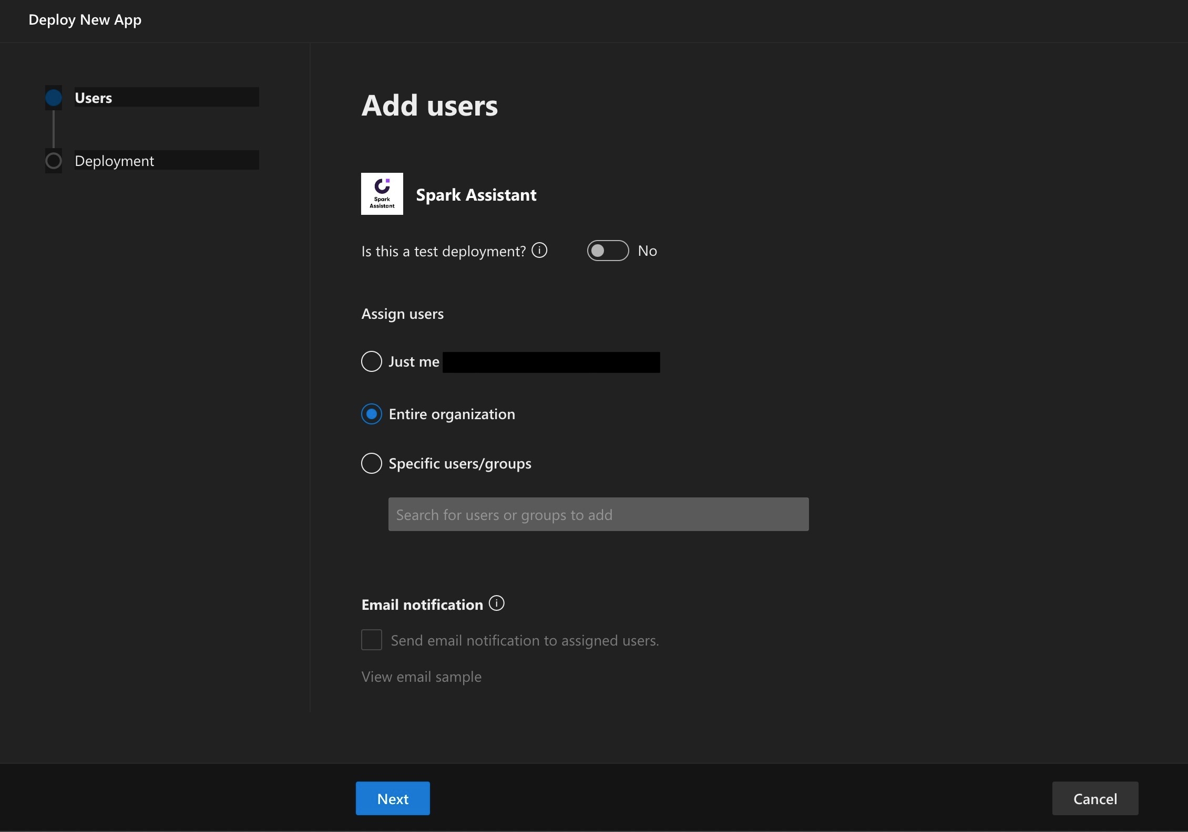This screenshot has height=832, width=1188.
Task: Select the Just me radio button
Action: [x=371, y=361]
